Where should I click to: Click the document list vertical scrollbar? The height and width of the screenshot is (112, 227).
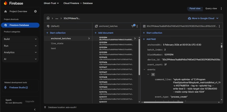point(139,57)
